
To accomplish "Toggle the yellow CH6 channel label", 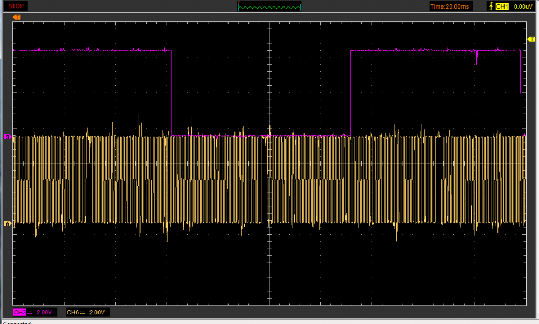I will 73,312.
